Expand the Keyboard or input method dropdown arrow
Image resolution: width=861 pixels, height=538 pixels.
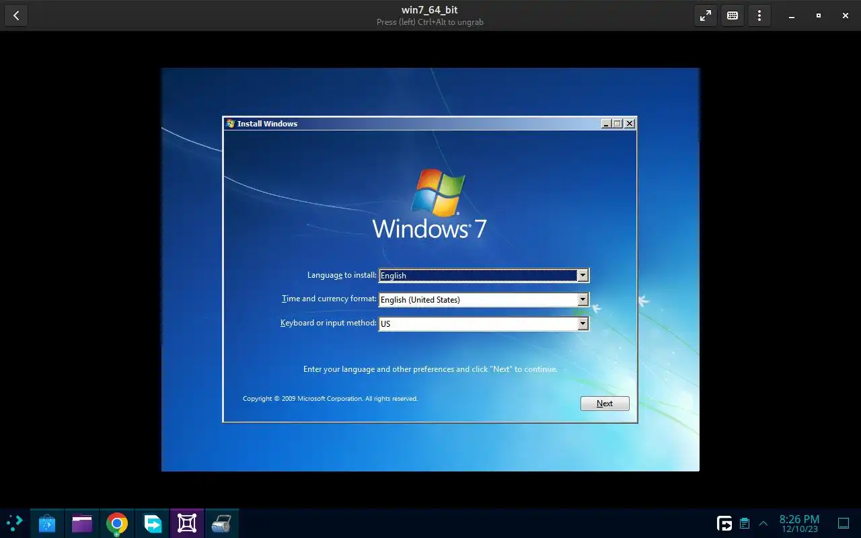pos(583,324)
